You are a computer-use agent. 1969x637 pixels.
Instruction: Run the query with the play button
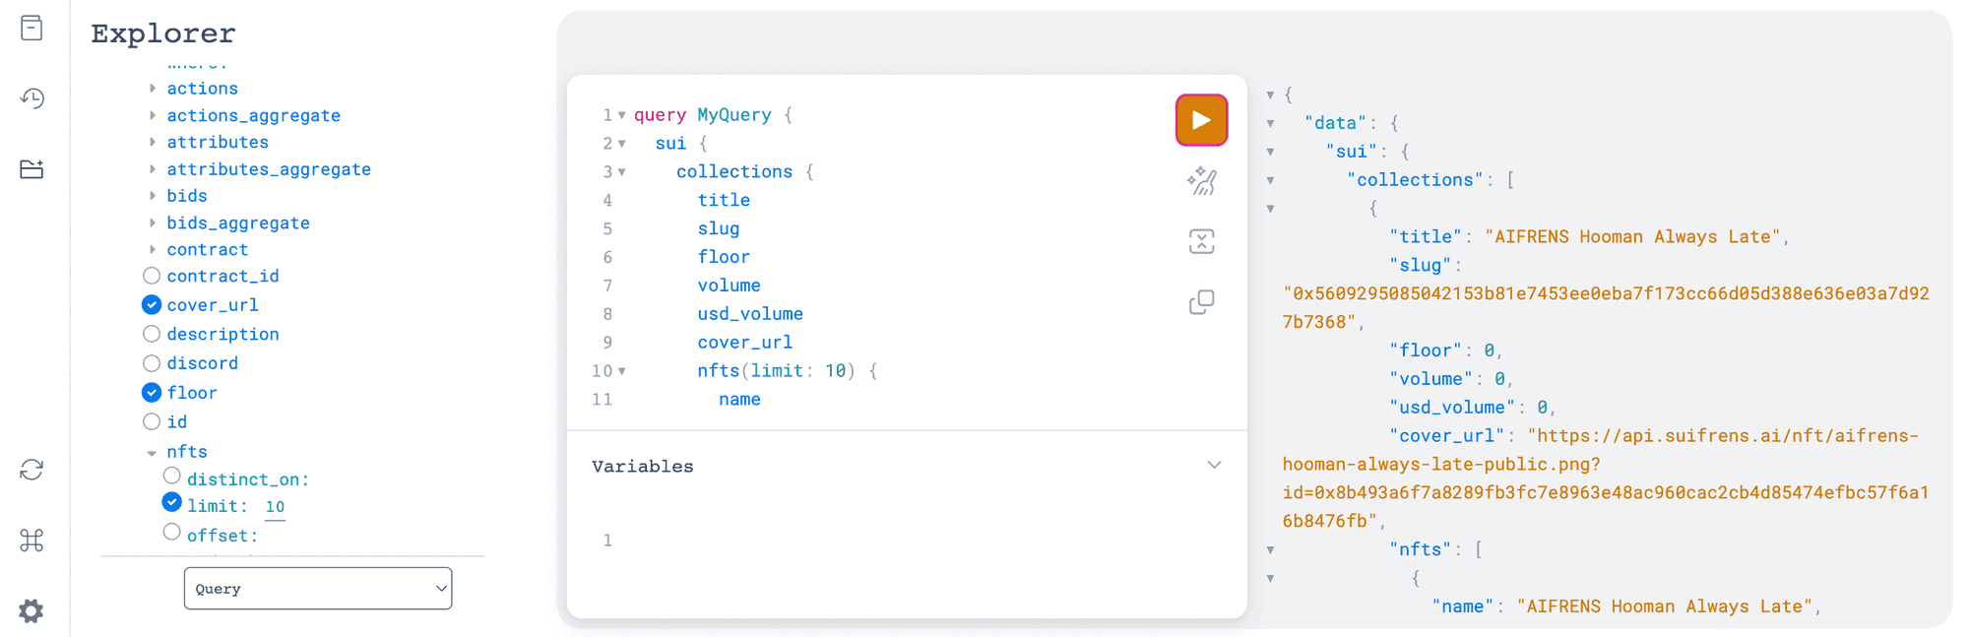point(1201,120)
